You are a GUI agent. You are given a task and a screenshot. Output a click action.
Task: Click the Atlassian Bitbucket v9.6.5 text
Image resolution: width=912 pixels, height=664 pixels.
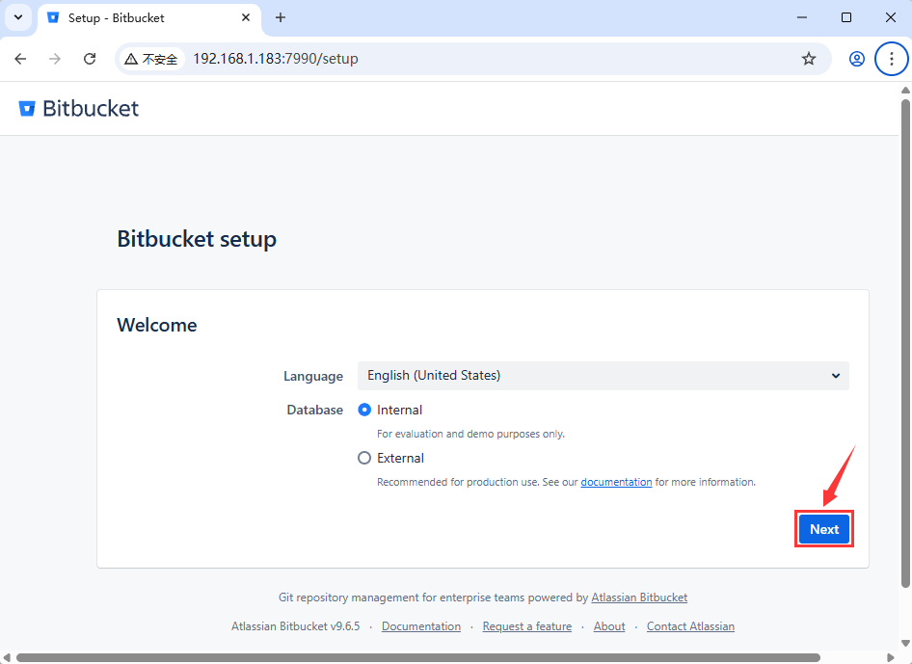[295, 626]
